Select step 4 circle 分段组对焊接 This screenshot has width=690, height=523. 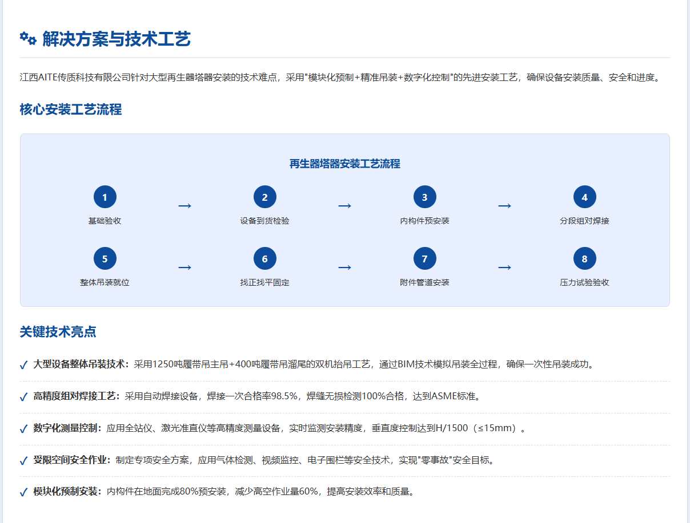click(x=584, y=197)
